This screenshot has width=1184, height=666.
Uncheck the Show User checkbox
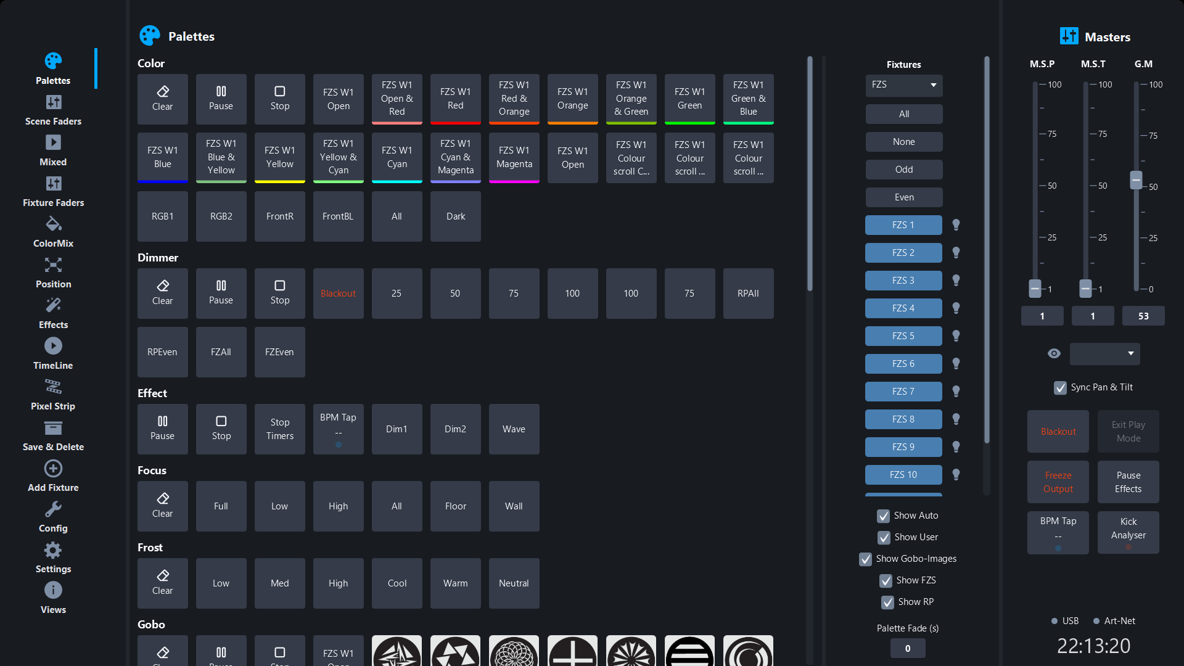click(x=884, y=538)
